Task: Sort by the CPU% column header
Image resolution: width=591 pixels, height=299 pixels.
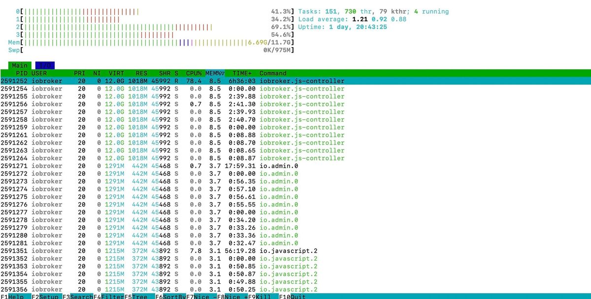Action: click(x=194, y=73)
